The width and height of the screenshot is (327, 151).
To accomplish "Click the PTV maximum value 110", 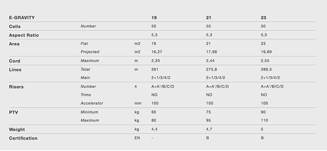I will 264,120.
